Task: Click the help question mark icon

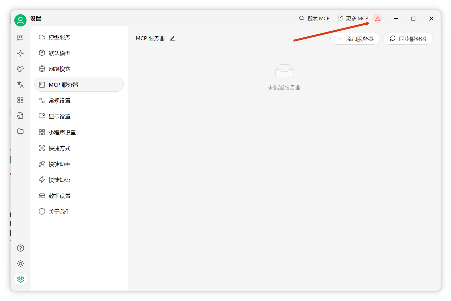Action: click(x=20, y=248)
